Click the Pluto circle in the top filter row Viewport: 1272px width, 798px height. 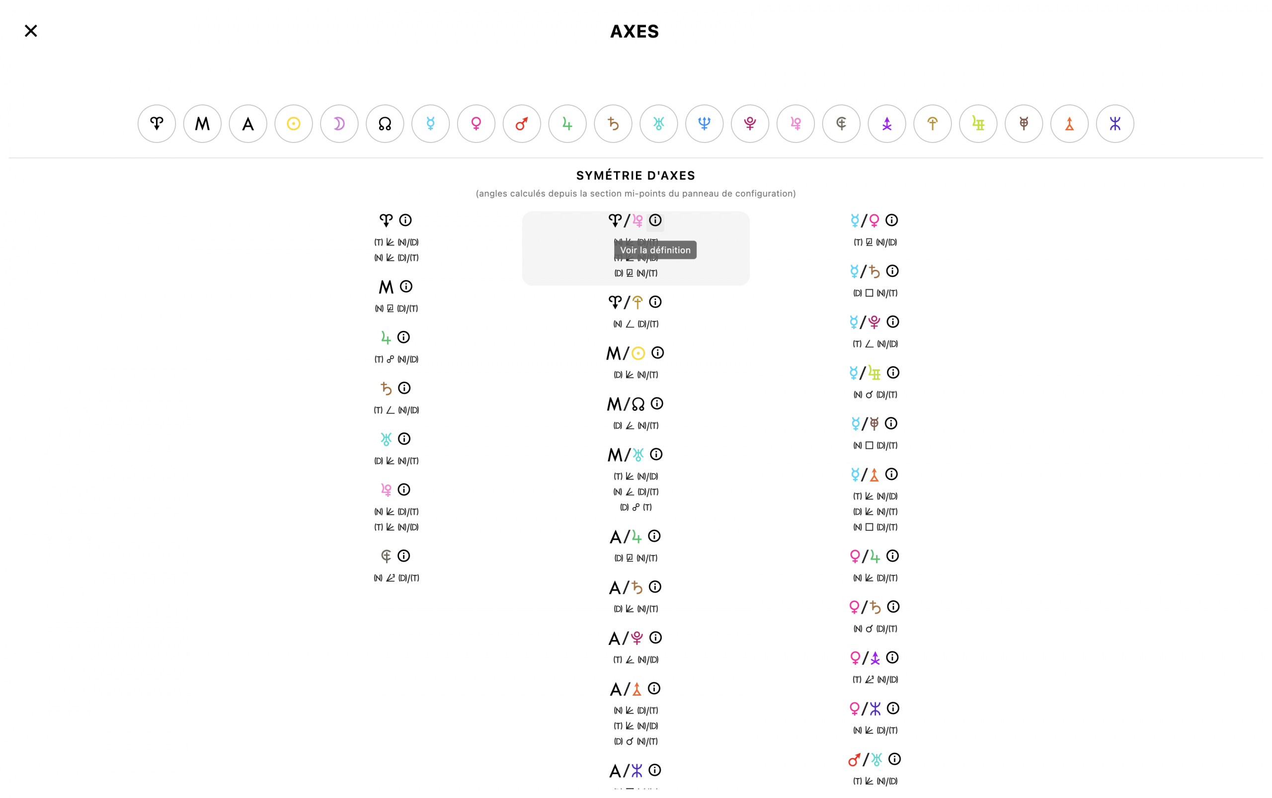(x=749, y=124)
